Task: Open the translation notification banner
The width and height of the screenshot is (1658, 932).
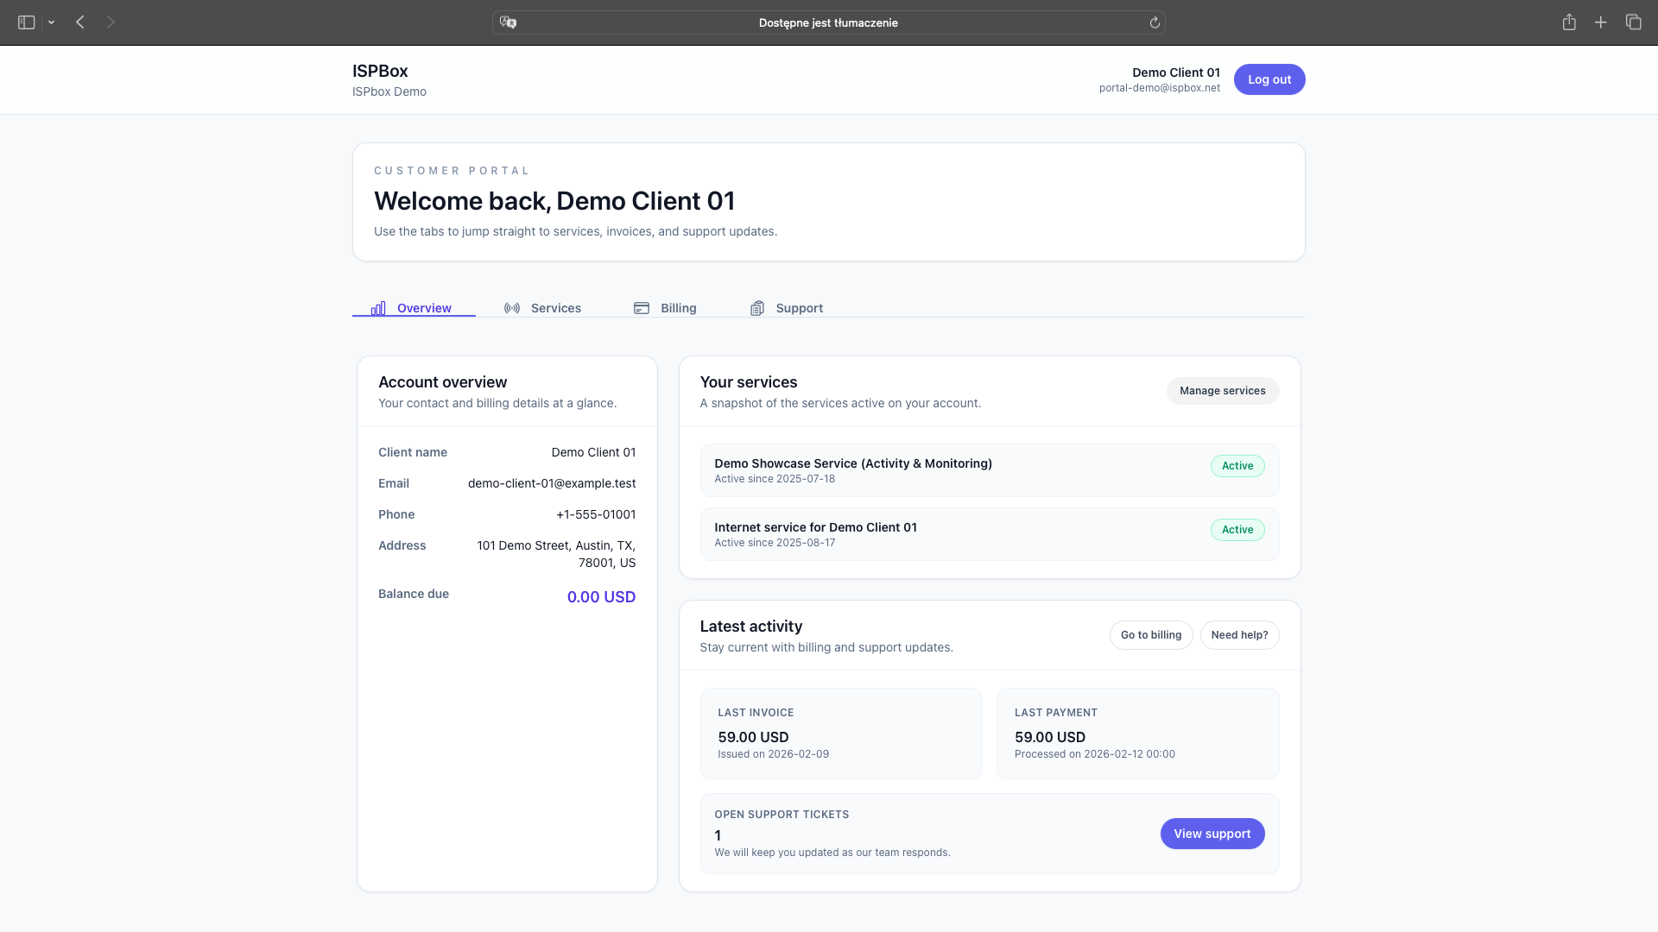Action: click(x=827, y=22)
